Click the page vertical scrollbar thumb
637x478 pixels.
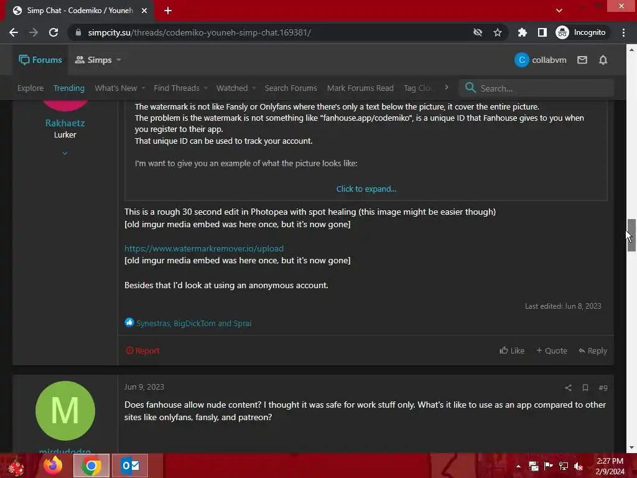pos(631,235)
